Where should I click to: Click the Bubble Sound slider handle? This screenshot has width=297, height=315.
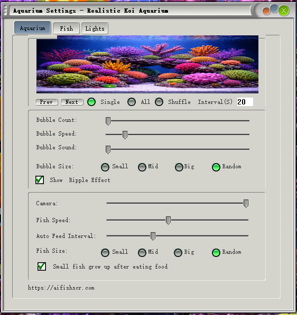pos(108,150)
